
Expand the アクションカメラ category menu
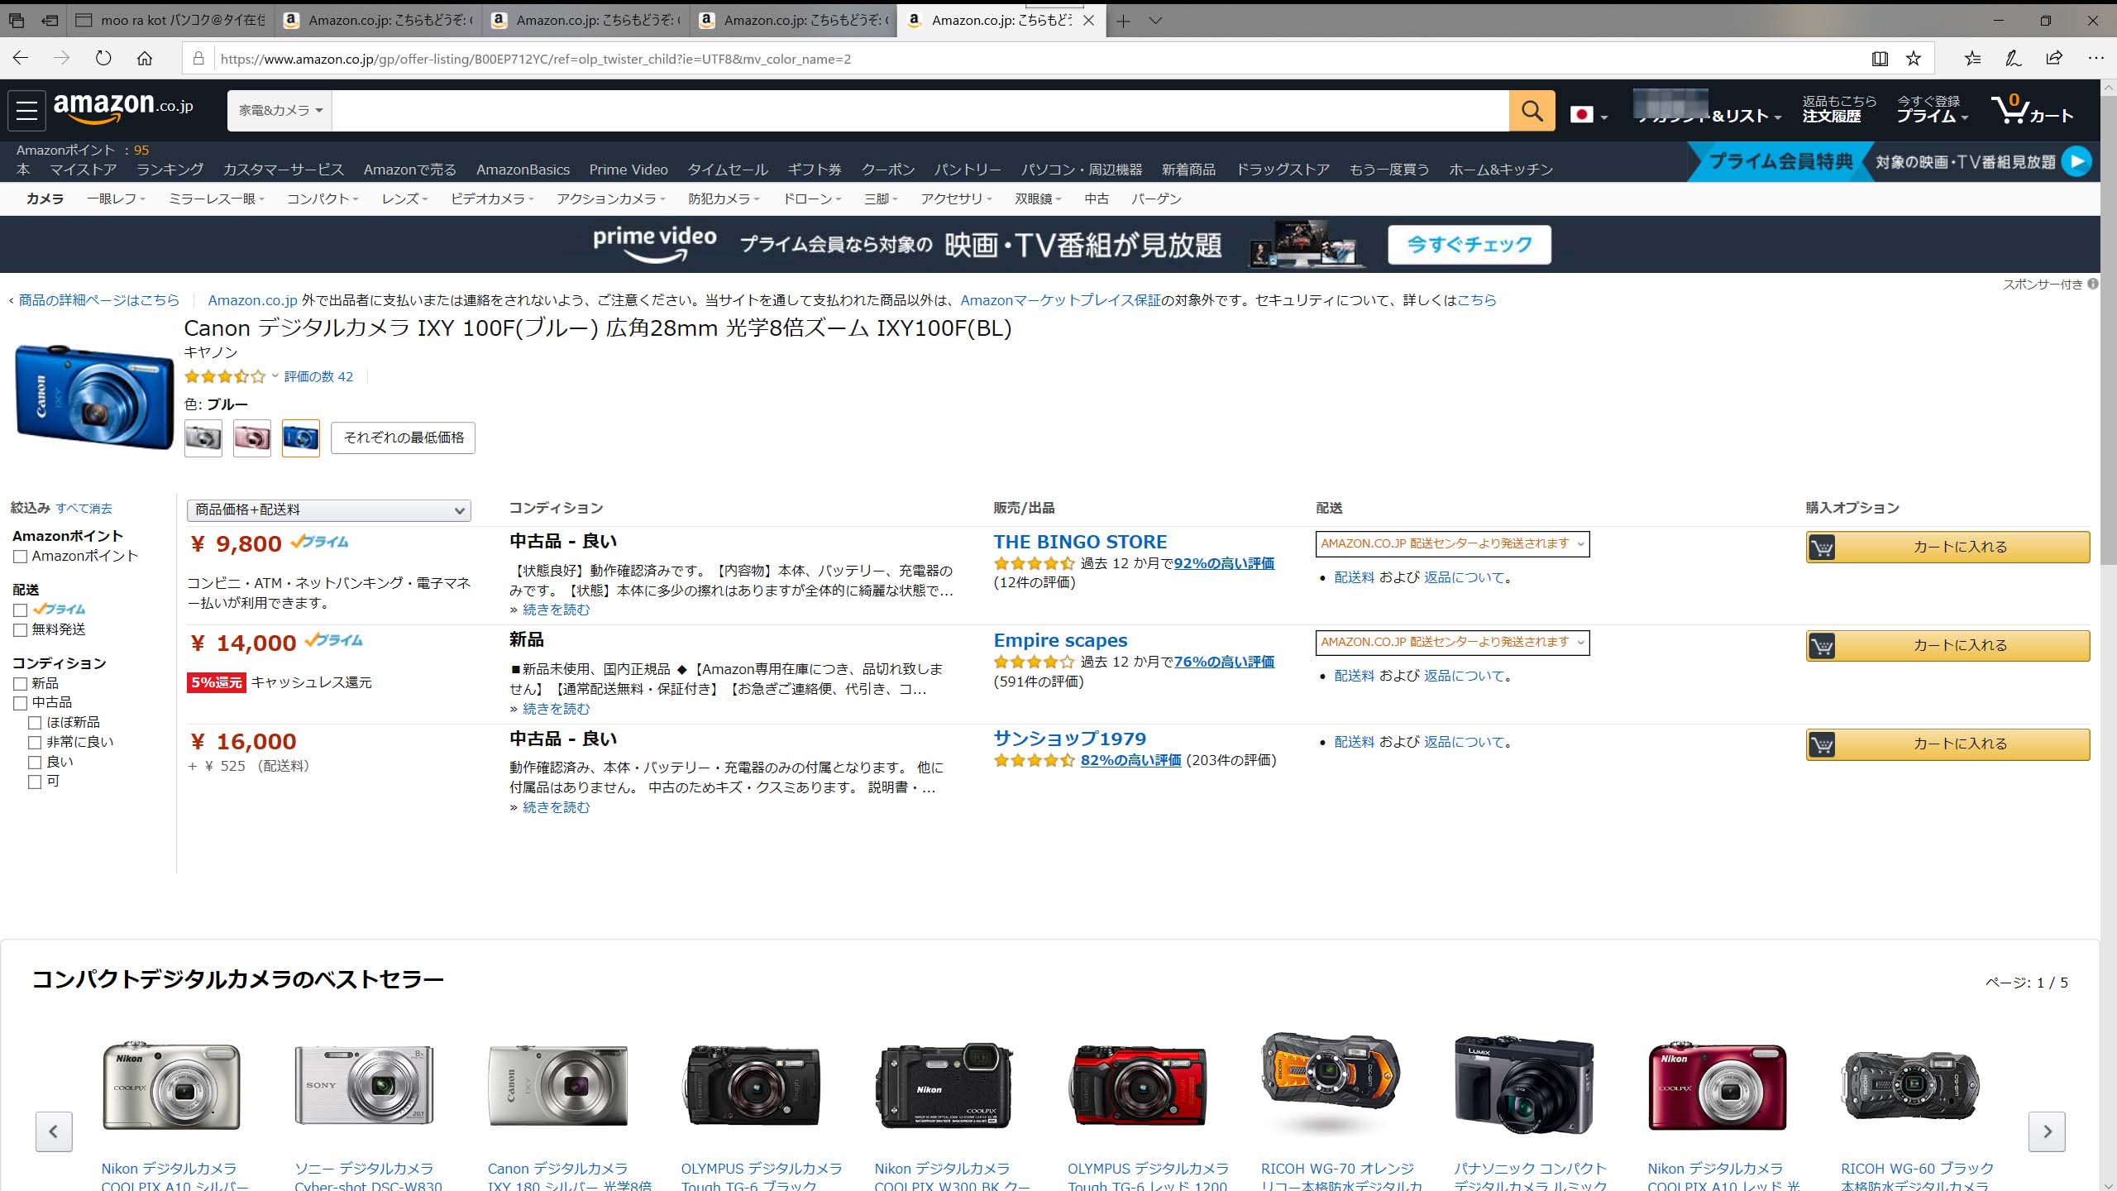(611, 199)
